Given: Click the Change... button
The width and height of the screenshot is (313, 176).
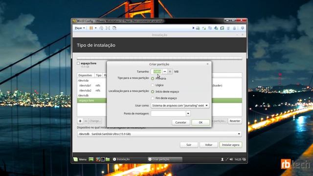Looking at the screenshot, I should (95, 121).
